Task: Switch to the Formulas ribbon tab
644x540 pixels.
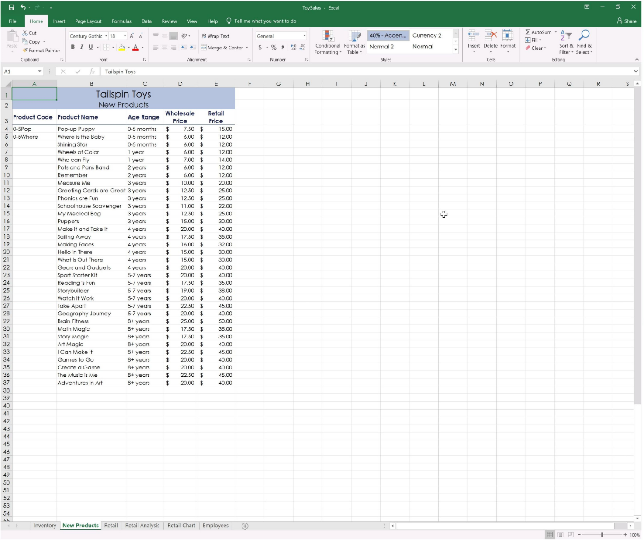Action: click(121, 21)
